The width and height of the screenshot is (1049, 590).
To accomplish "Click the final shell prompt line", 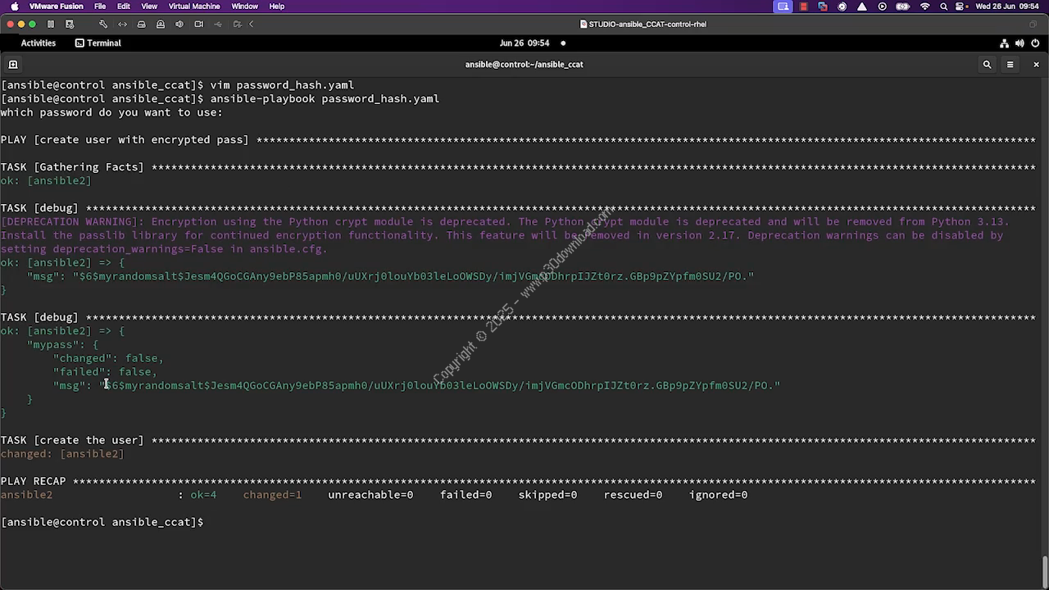I will (102, 522).
